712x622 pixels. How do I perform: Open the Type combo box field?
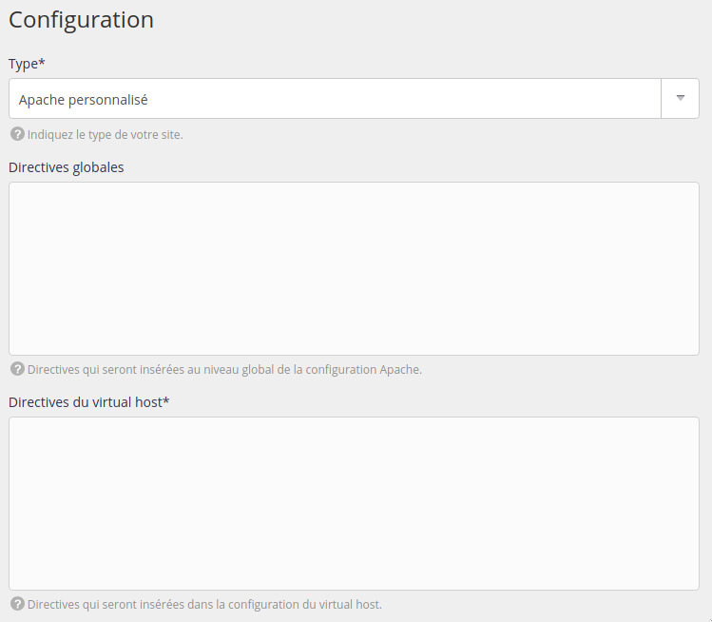[335, 98]
